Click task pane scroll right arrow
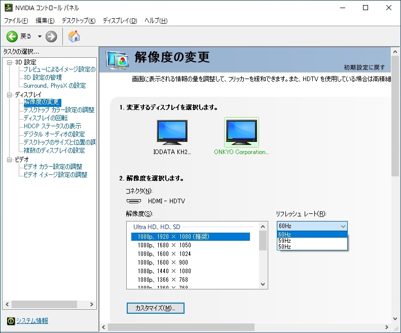The height and width of the screenshot is (333, 401). point(92,304)
